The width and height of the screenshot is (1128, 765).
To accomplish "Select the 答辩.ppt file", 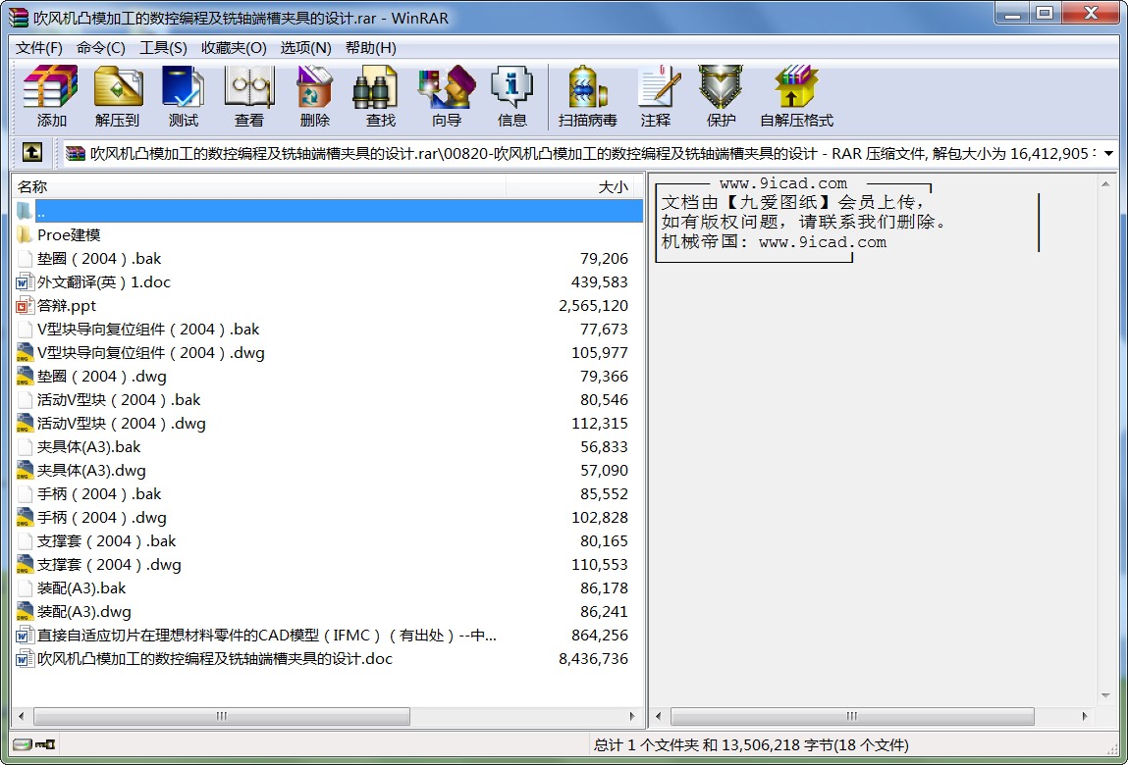I will (x=67, y=306).
